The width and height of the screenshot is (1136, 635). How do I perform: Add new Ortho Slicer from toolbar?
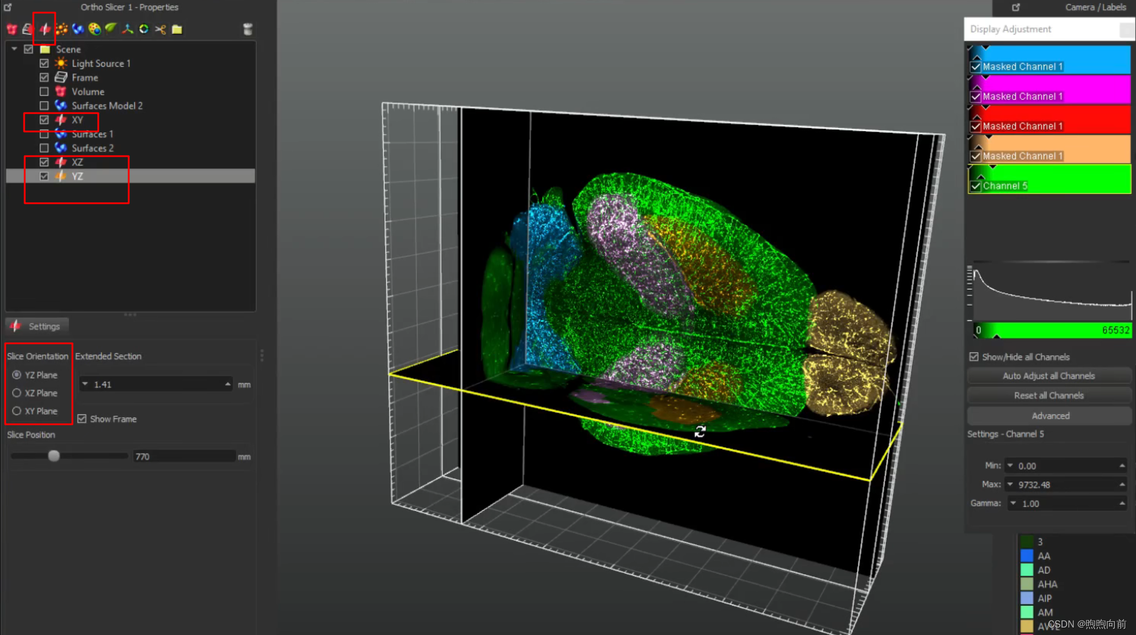click(44, 29)
